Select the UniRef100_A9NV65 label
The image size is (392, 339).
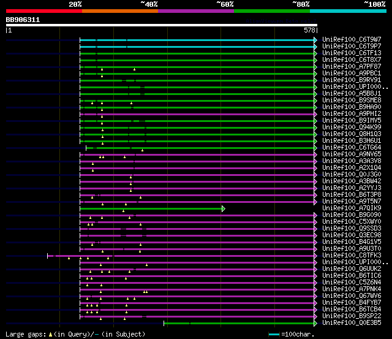pos(352,154)
